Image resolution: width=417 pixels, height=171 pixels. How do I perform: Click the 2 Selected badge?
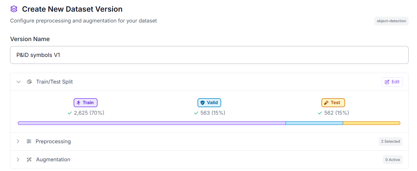[390, 142]
